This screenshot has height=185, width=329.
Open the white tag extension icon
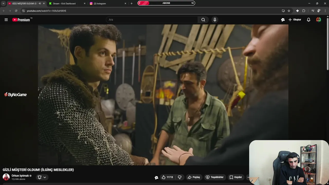[x=297, y=11]
